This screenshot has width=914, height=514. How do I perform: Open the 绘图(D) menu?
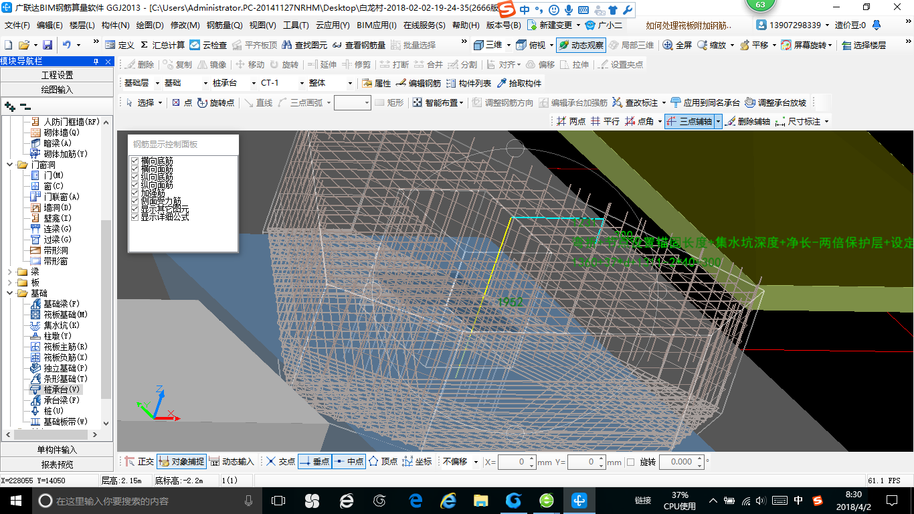tap(150, 25)
